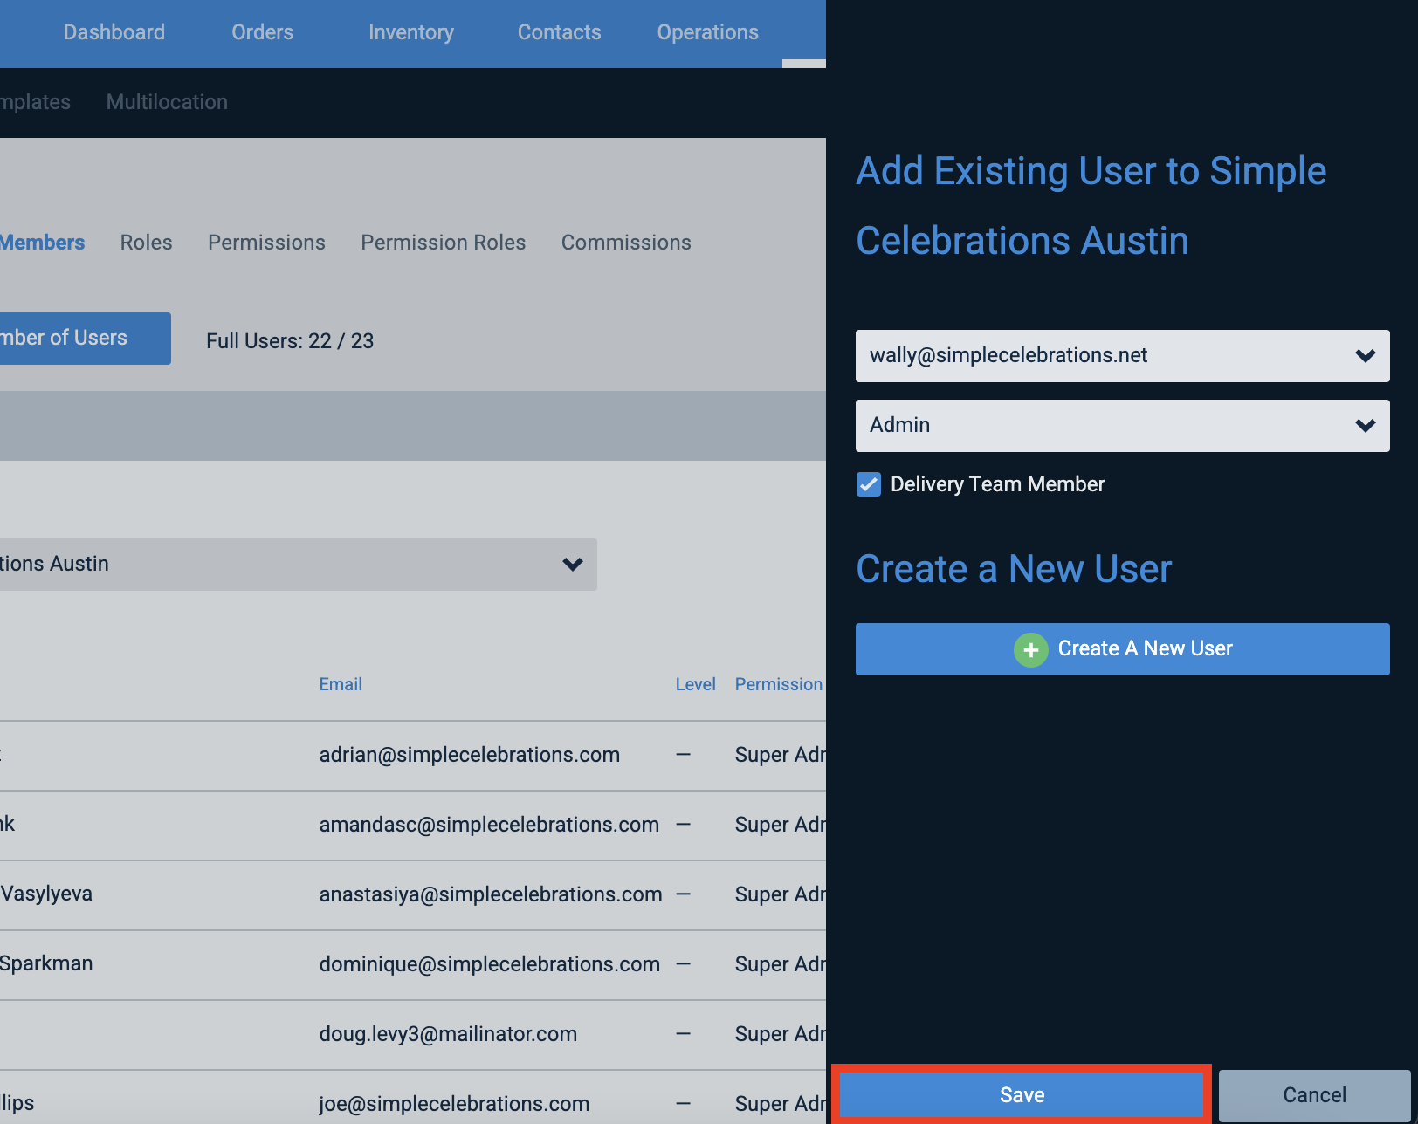Click the 'Create a New User' heading
The height and width of the screenshot is (1124, 1418).
[x=1014, y=569]
